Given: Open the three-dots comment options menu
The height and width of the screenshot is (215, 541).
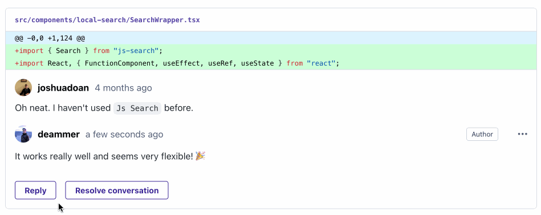Looking at the screenshot, I should pos(522,134).
